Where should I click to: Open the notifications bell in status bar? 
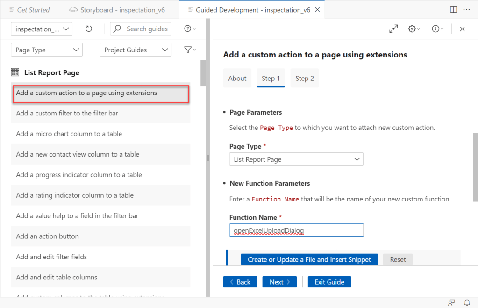(467, 302)
